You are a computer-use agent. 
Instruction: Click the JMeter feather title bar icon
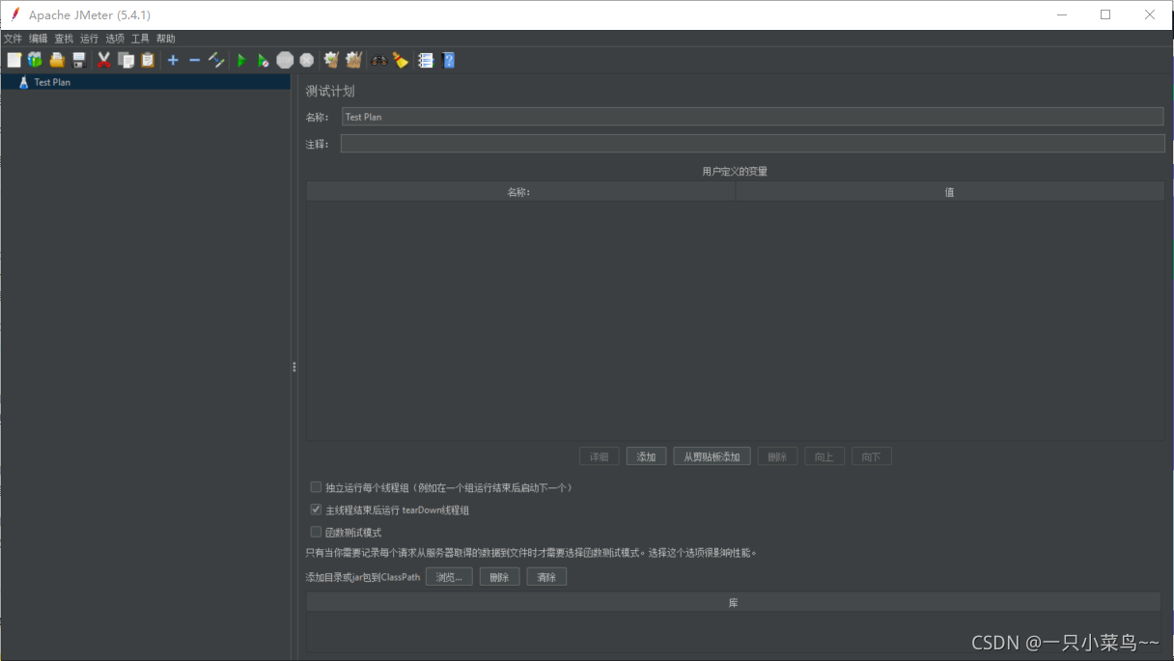point(15,14)
